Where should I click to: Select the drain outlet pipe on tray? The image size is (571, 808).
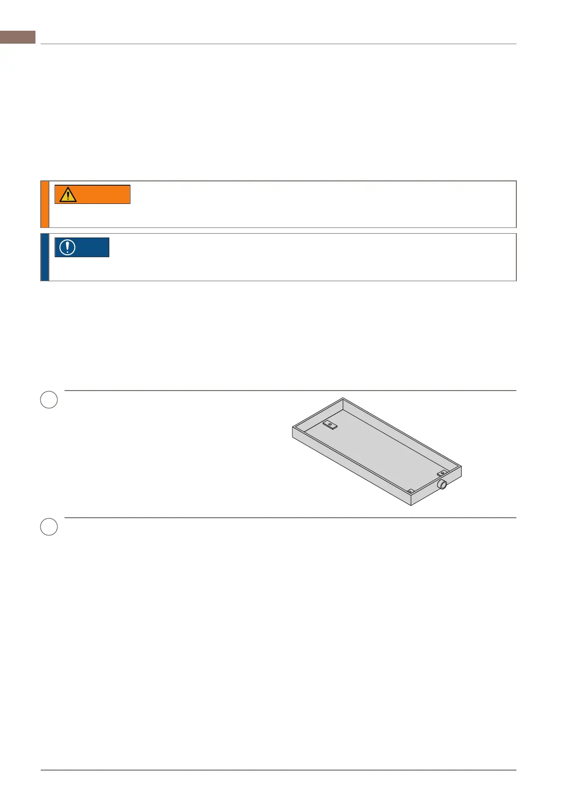(443, 485)
